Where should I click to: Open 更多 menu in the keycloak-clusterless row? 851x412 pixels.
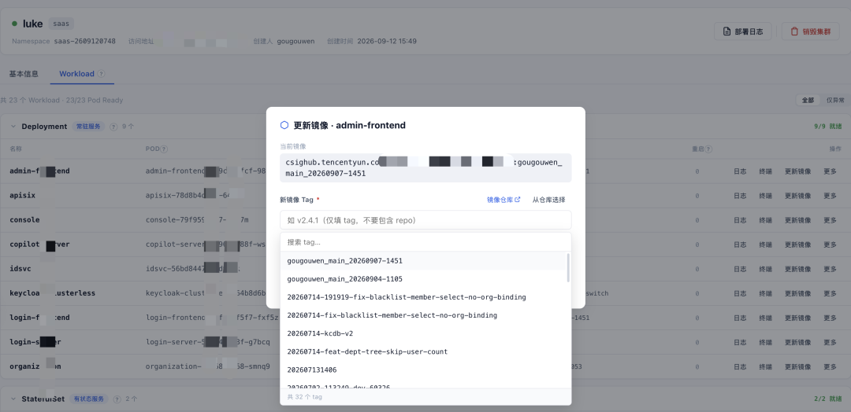tap(830, 293)
